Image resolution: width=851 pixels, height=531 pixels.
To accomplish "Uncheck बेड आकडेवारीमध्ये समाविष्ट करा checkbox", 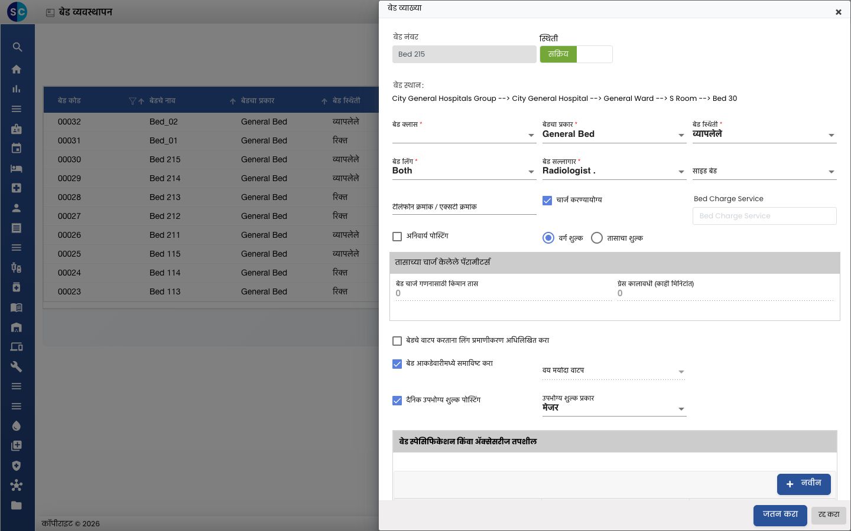I will 397,364.
